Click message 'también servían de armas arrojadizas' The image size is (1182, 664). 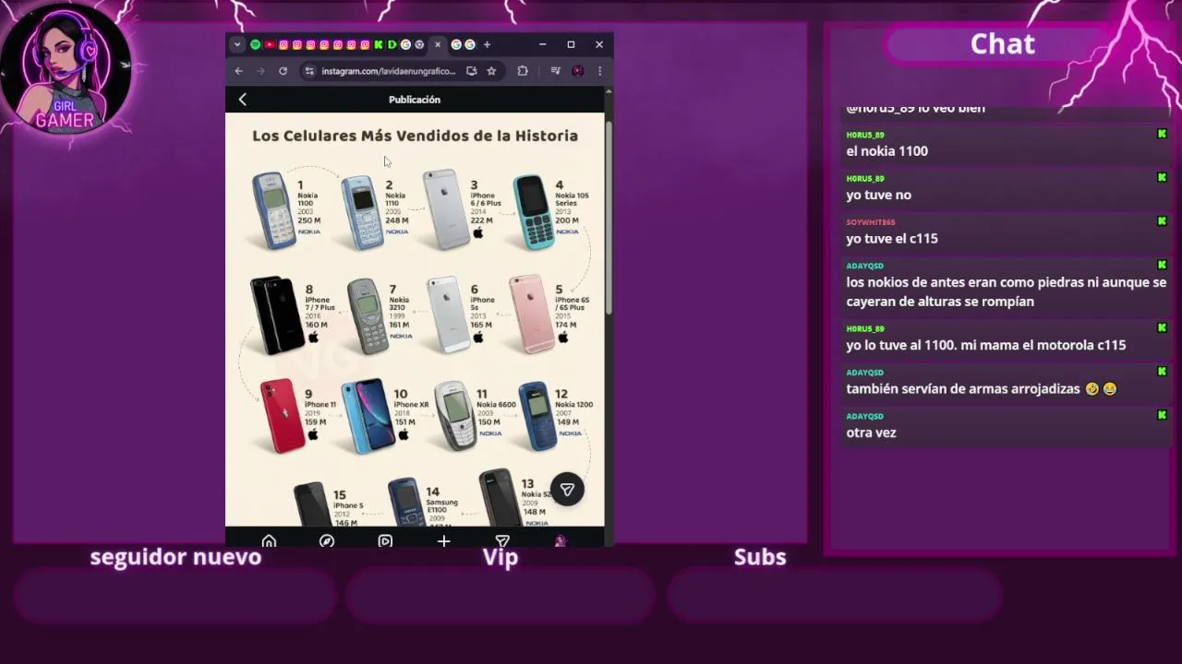coord(982,389)
